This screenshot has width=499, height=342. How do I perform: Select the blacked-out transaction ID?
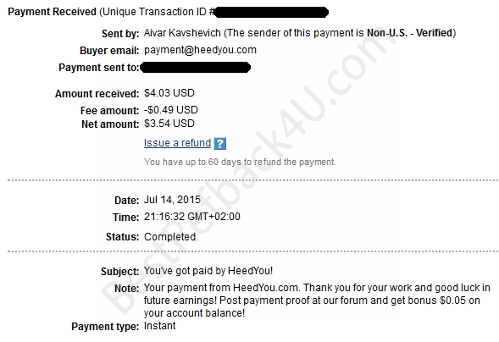coord(271,12)
